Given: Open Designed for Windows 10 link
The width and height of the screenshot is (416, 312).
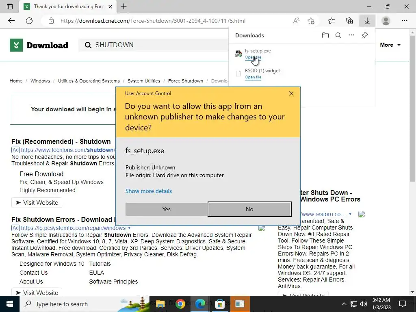Looking at the screenshot, I should coord(52,264).
